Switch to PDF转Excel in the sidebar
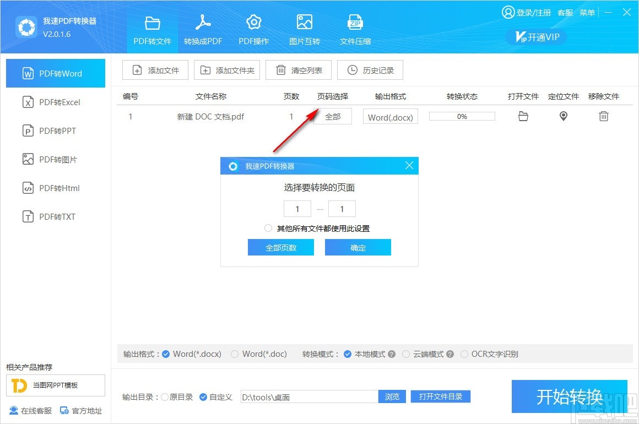This screenshot has height=424, width=639. [55, 102]
